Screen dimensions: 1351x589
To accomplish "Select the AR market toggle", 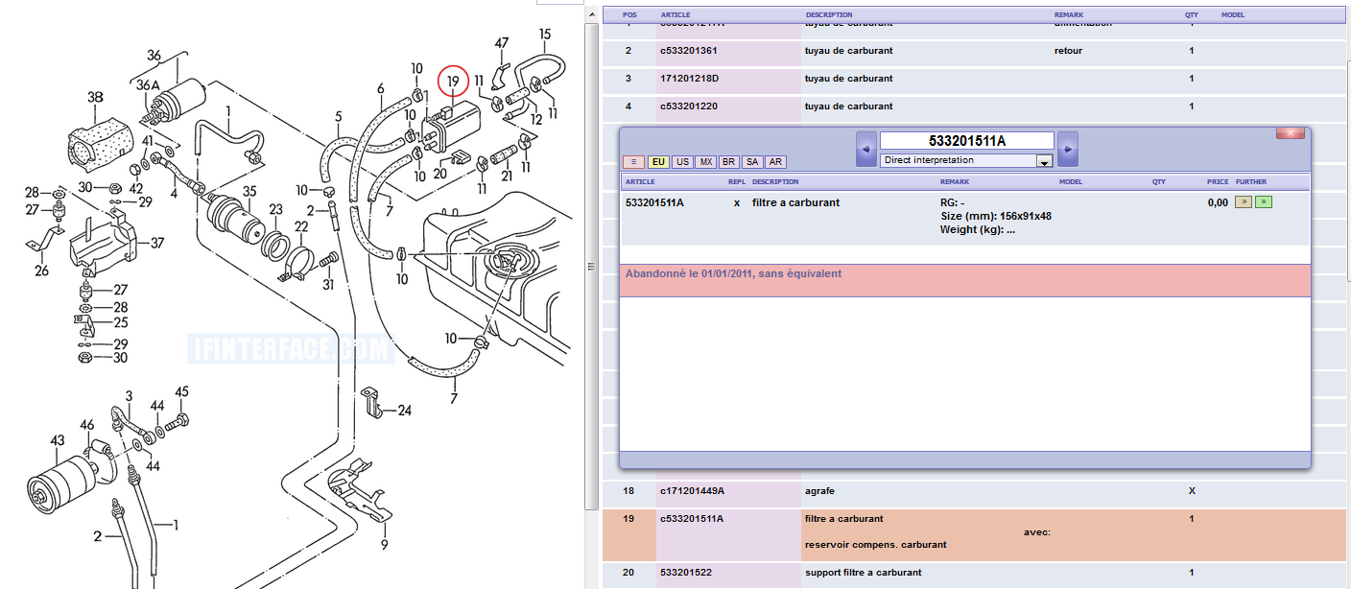I will 775,162.
